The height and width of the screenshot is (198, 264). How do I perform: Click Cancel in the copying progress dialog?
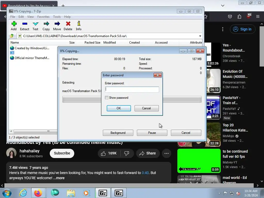(x=186, y=133)
